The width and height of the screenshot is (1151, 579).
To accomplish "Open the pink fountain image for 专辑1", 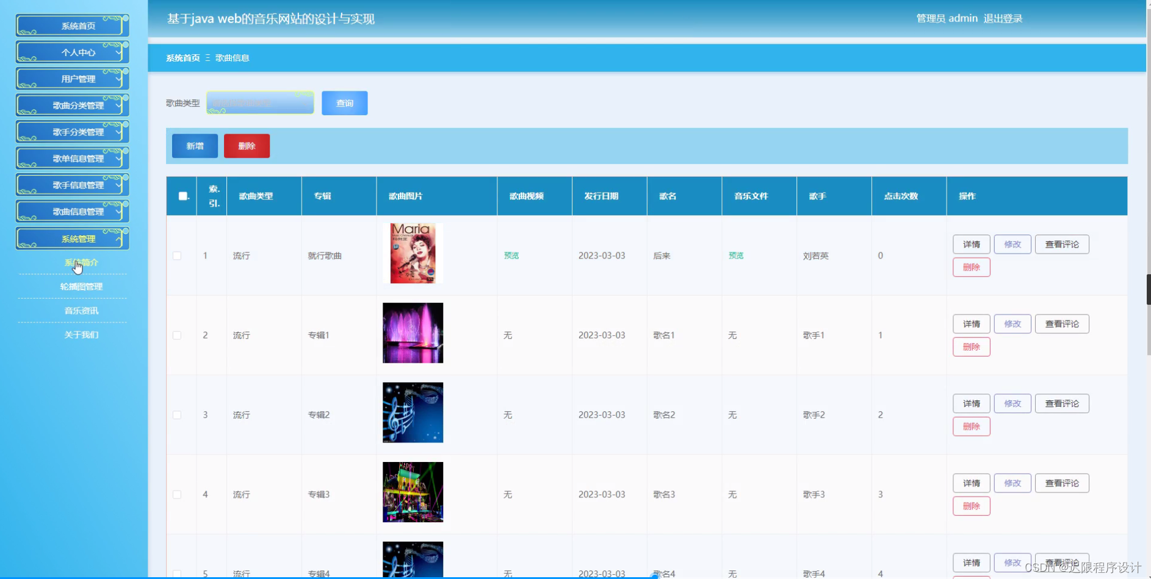I will click(x=413, y=333).
